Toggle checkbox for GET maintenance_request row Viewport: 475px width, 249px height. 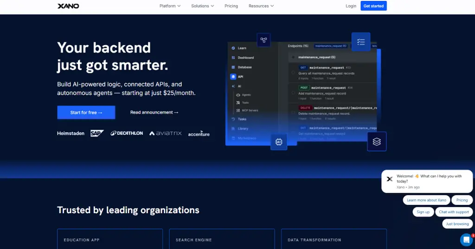tap(293, 73)
